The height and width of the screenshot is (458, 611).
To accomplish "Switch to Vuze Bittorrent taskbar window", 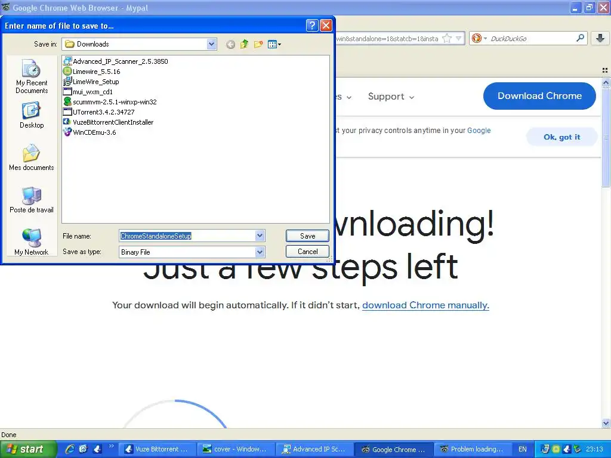I will tap(157, 449).
